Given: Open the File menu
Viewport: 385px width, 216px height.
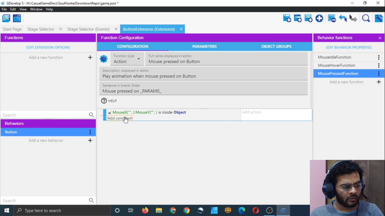Looking at the screenshot, I should click(x=4, y=9).
